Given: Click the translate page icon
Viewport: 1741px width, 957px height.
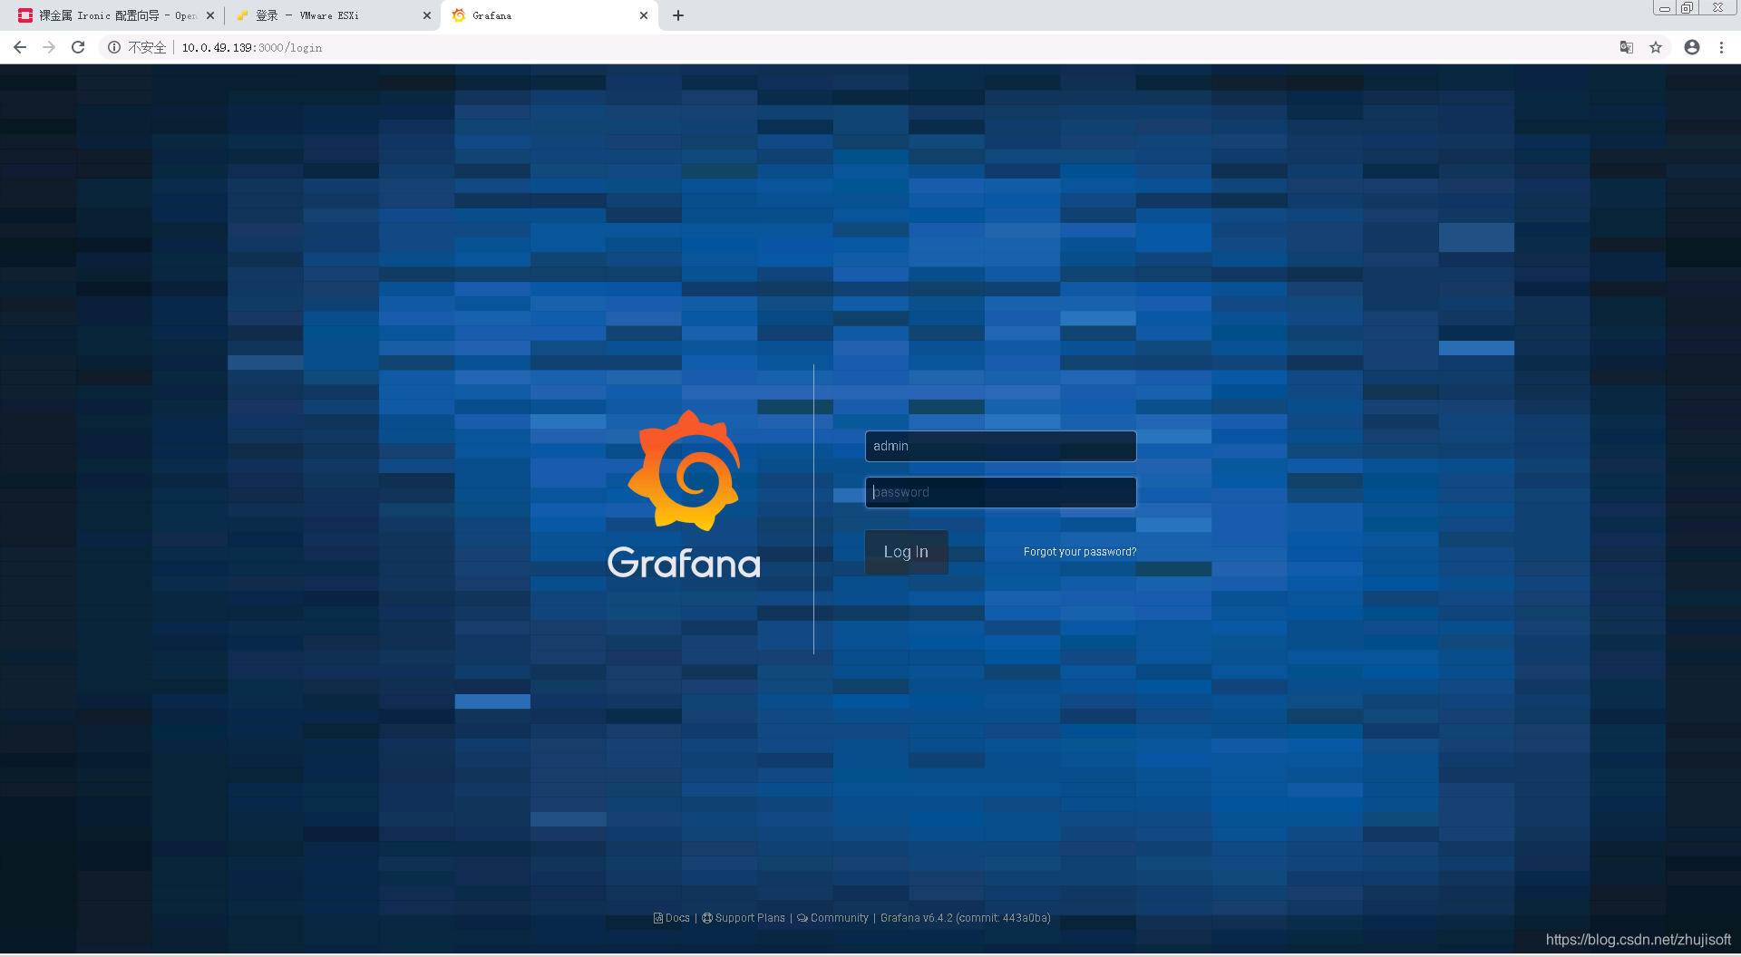Looking at the screenshot, I should [1627, 47].
